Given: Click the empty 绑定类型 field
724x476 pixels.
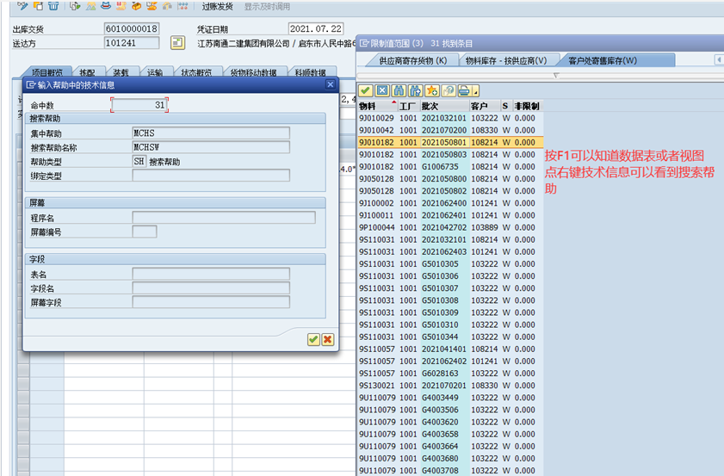Looking at the screenshot, I should click(x=211, y=176).
